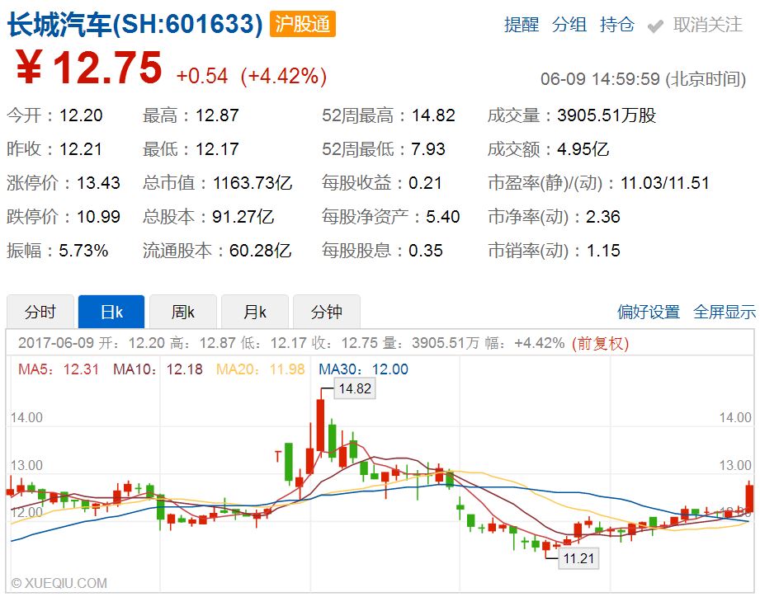Click the 总市值 1163.73亿 value
The width and height of the screenshot is (760, 597).
[253, 183]
